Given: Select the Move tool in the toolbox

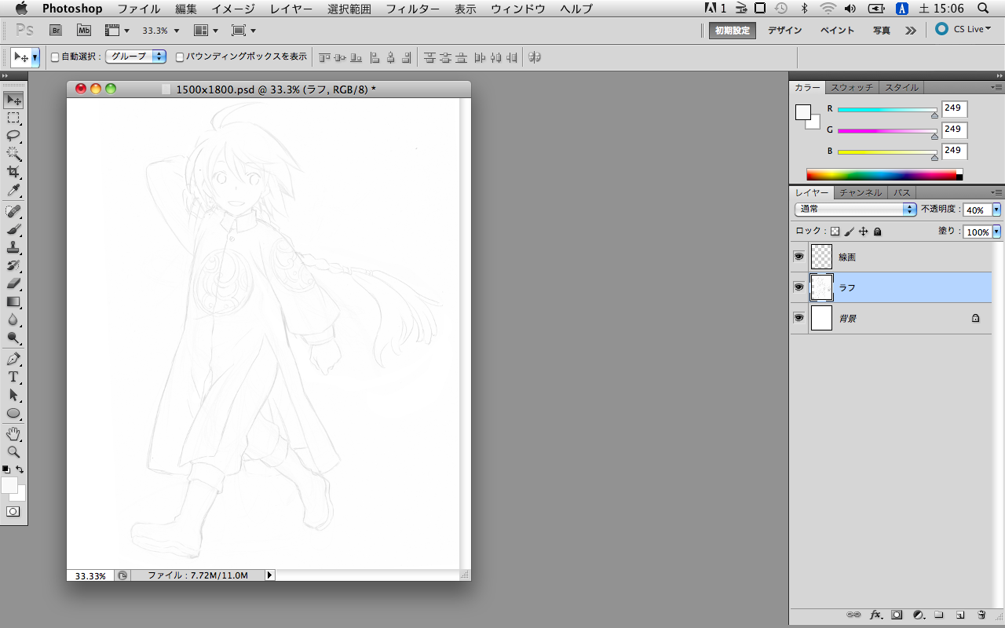Looking at the screenshot, I should coord(13,100).
